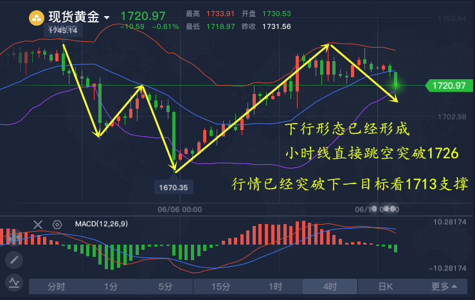Image resolution: width=475 pixels, height=300 pixels.
Task: Switch chart to 5分 timeframe
Action: 166,286
